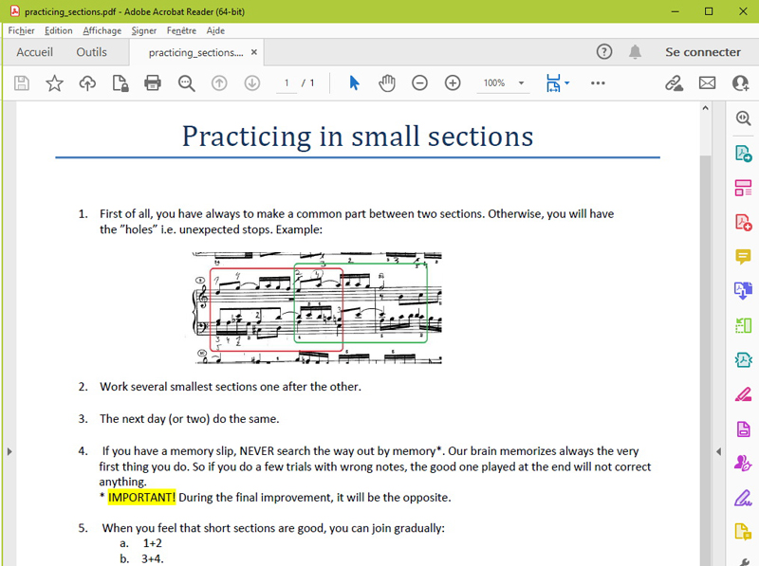Send file by email envelope icon

(707, 83)
